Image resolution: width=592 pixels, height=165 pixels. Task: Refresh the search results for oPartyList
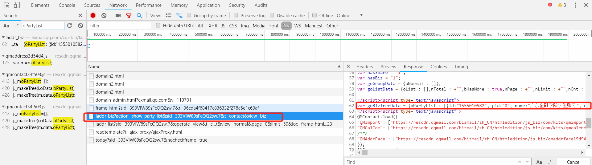[x=70, y=26]
